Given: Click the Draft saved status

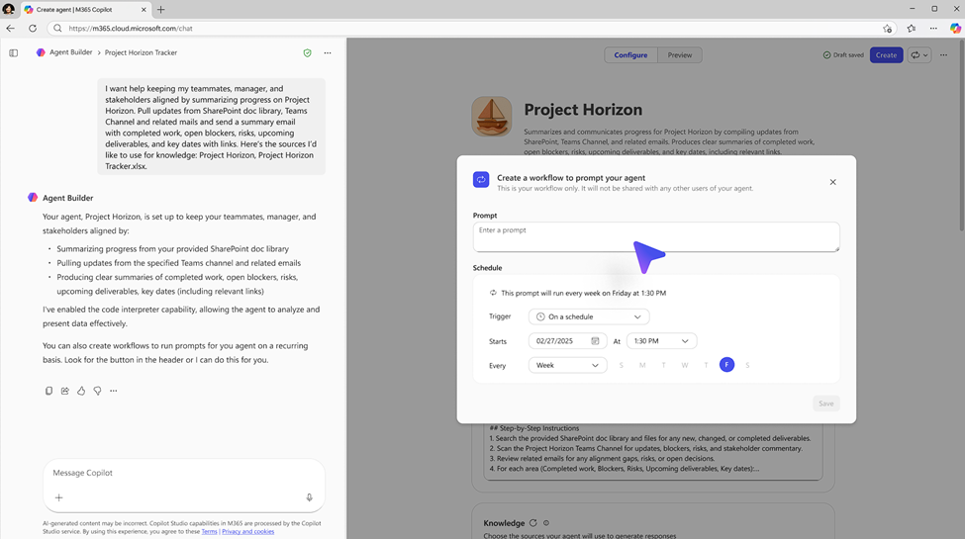Looking at the screenshot, I should click(x=843, y=55).
